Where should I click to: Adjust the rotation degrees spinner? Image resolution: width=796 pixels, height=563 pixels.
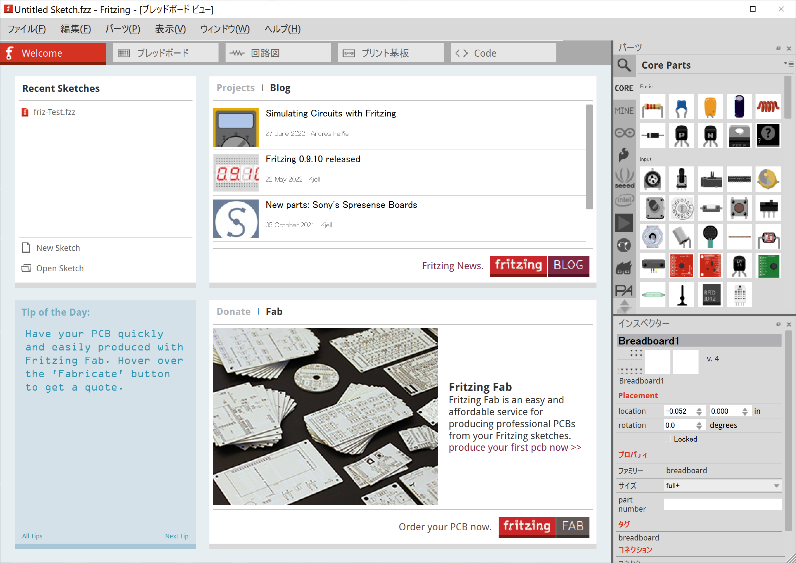click(x=699, y=425)
